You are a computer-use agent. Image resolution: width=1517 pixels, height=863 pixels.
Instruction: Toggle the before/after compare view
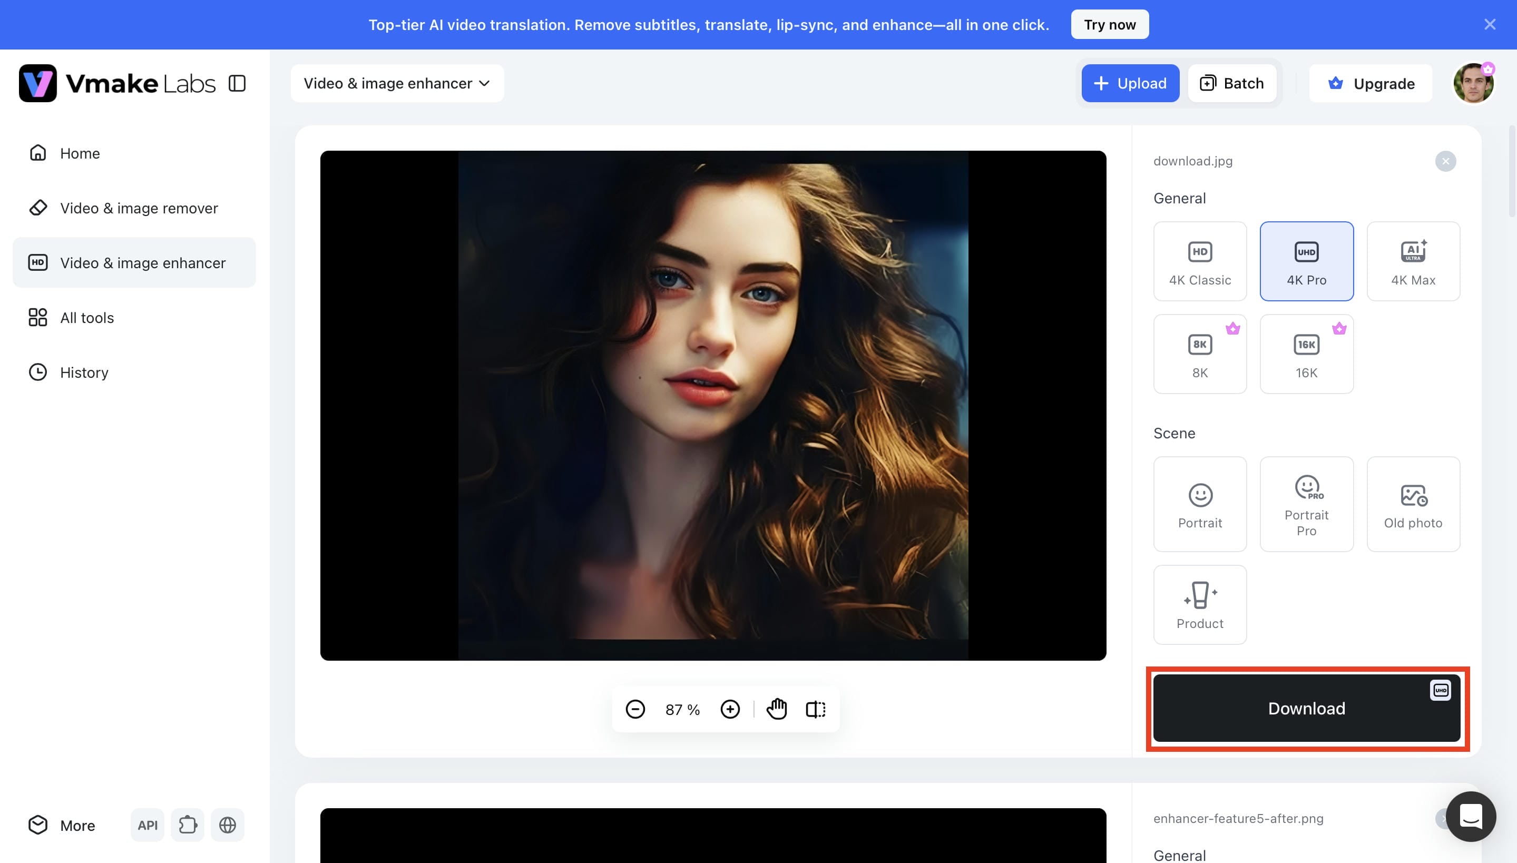tap(816, 710)
